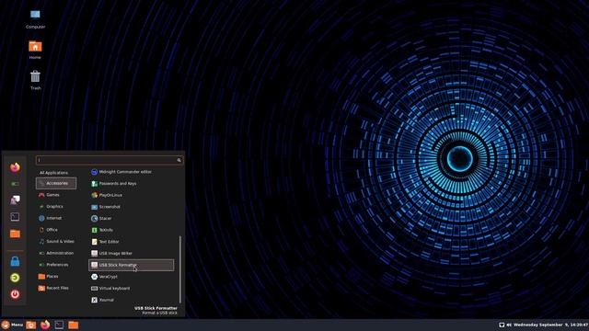The height and width of the screenshot is (331, 589).
Task: Launch VeraCrypt
Action: click(x=104, y=277)
